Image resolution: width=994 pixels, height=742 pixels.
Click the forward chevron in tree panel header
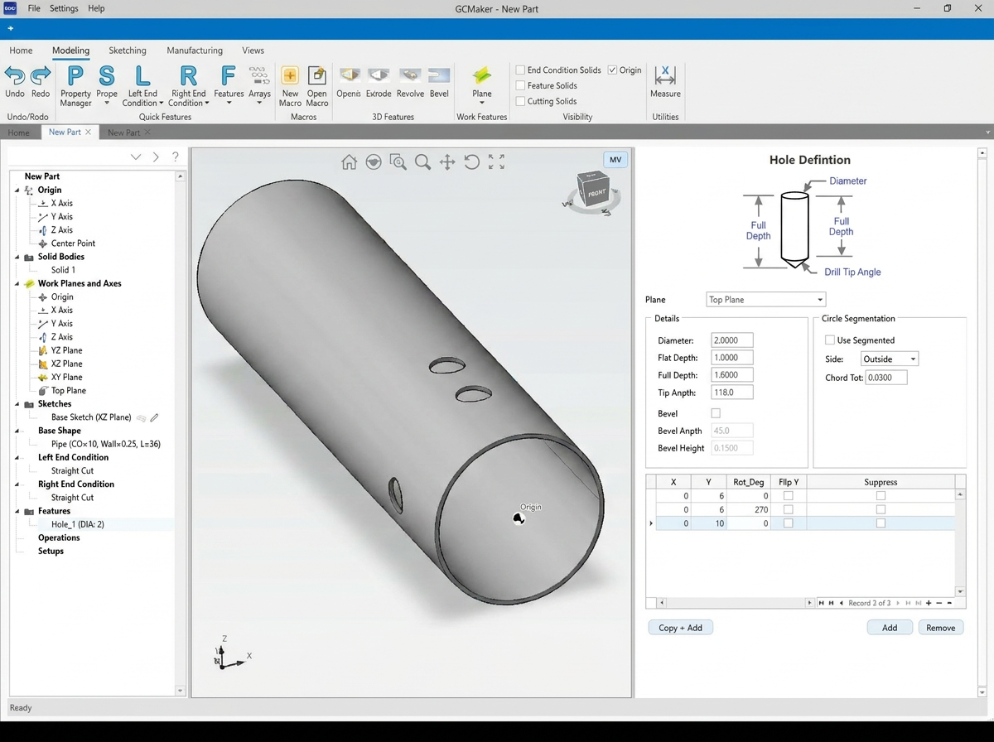(156, 157)
